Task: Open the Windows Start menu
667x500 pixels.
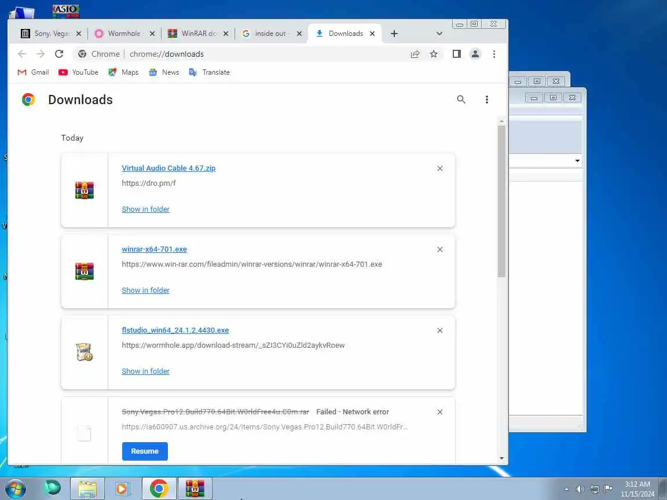Action: click(15, 488)
